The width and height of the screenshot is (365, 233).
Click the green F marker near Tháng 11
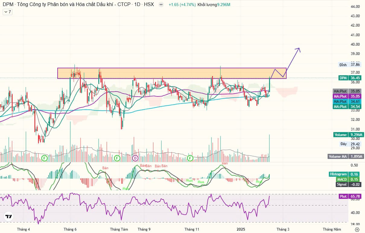tap(190, 158)
